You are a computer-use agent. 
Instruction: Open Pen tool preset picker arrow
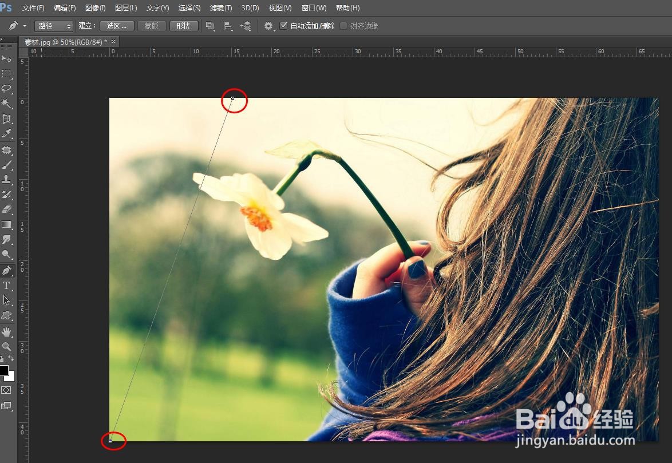(25, 26)
